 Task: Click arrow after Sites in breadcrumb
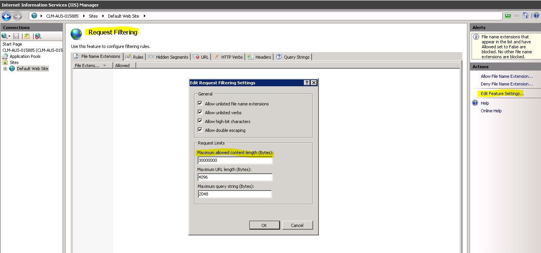click(103, 16)
